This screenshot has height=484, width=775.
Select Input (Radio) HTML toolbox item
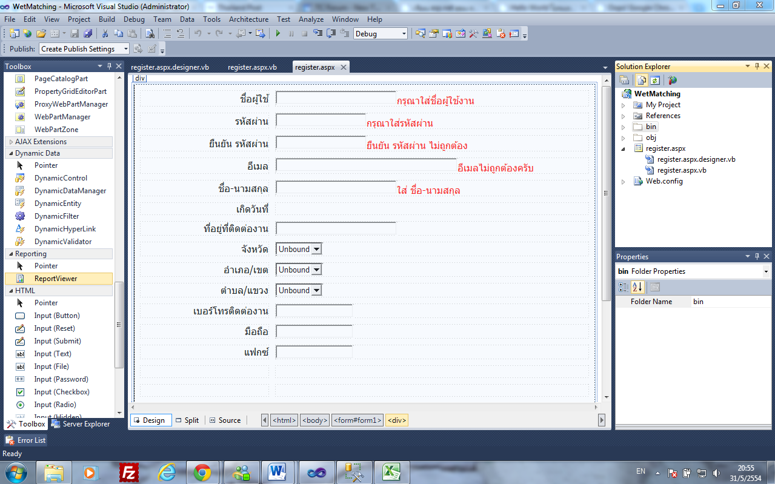pyautogui.click(x=59, y=405)
